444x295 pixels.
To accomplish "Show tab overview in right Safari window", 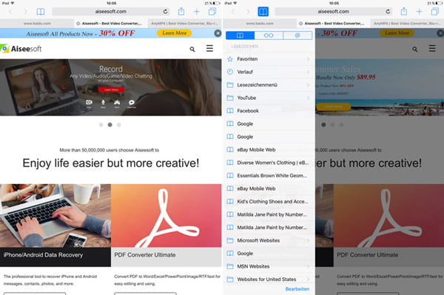I will [x=434, y=12].
